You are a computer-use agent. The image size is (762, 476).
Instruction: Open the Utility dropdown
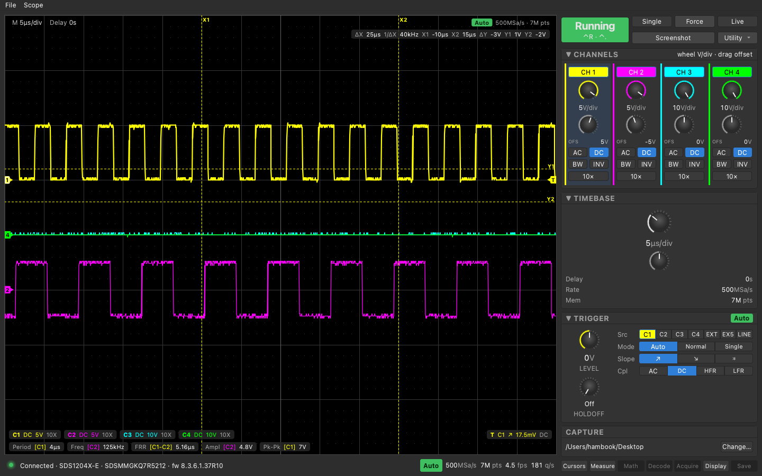(738, 38)
